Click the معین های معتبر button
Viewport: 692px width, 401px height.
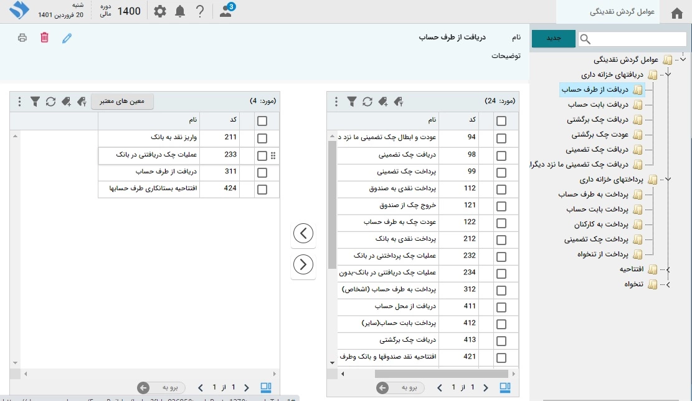(x=122, y=101)
